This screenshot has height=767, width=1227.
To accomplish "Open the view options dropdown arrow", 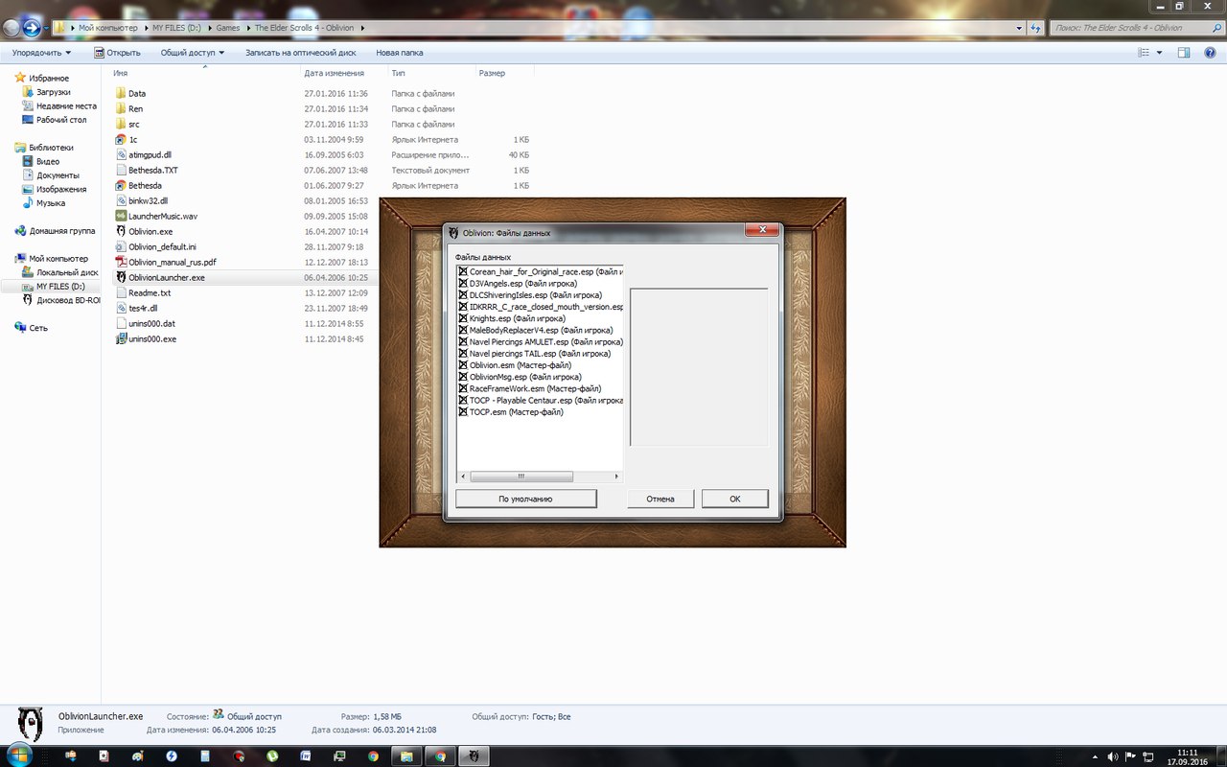I will [x=1159, y=53].
